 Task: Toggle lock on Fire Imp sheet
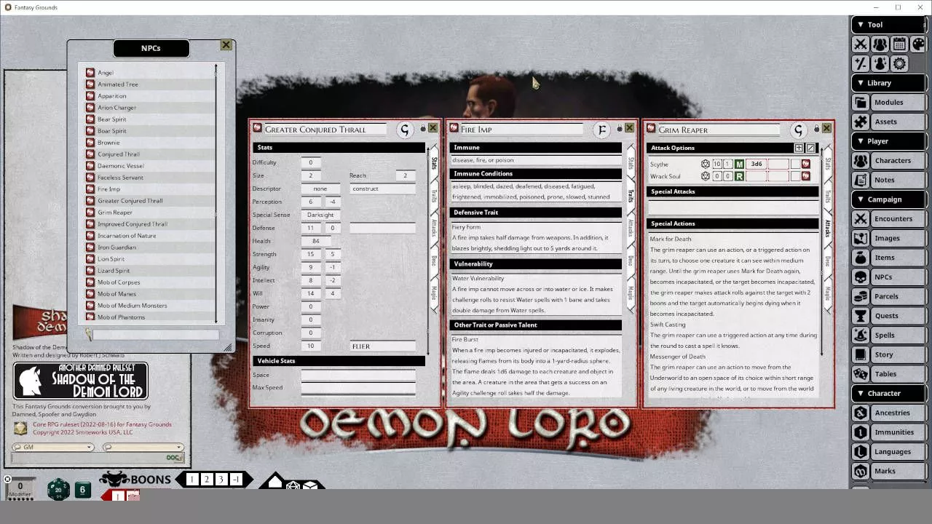pos(620,129)
